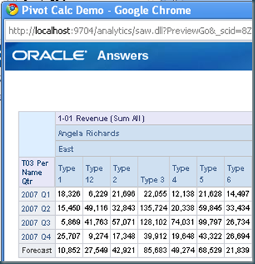The image size is (255, 264).
Task: Click the Type 3 column header
Action: 153,172
